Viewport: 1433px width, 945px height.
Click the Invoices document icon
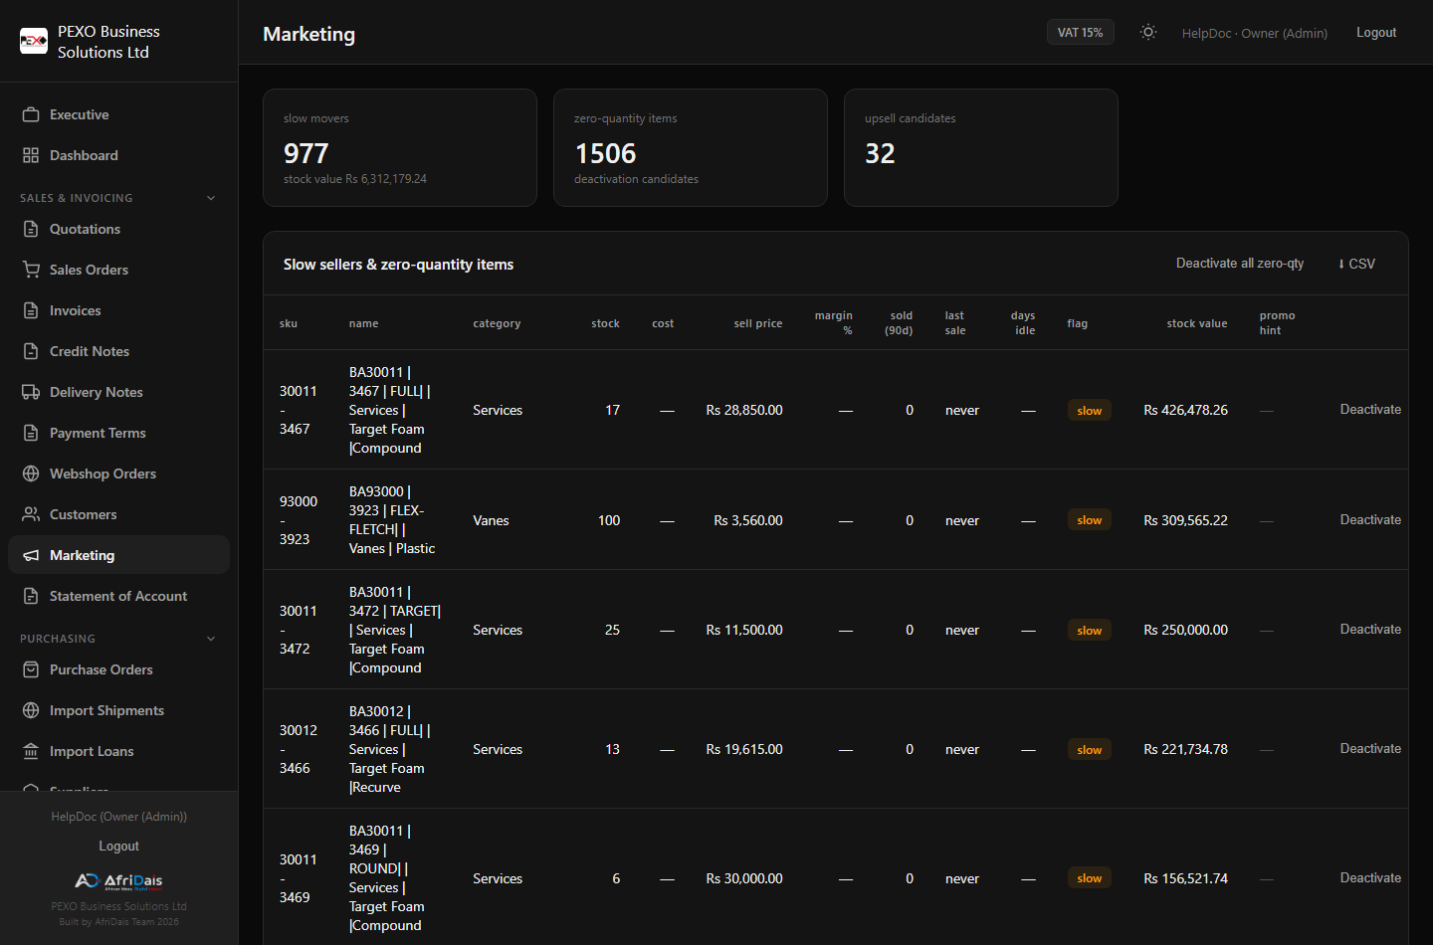(x=31, y=310)
